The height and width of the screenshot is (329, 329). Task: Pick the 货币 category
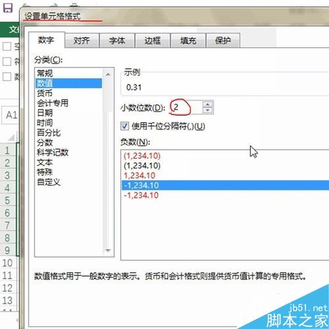point(68,93)
